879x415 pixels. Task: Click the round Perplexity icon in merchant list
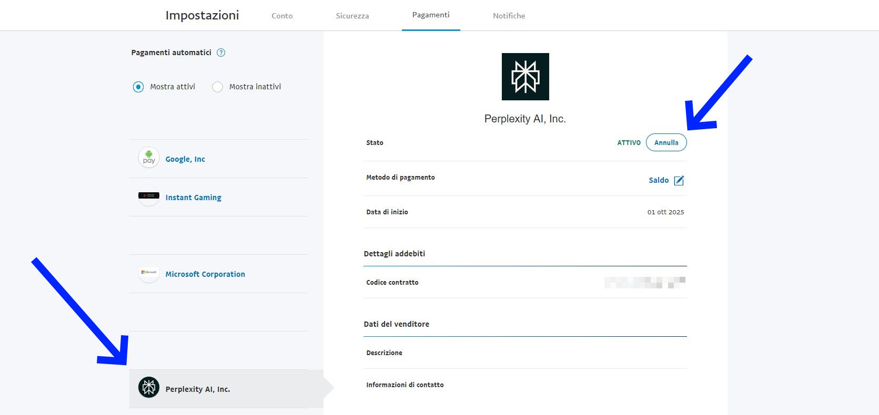coord(149,388)
